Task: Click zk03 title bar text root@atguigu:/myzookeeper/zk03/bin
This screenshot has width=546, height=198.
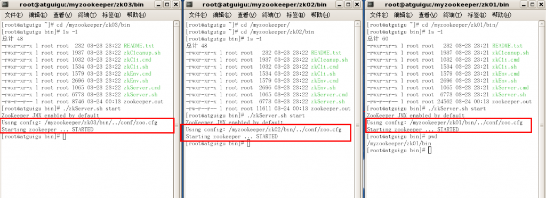Action: pos(81,4)
